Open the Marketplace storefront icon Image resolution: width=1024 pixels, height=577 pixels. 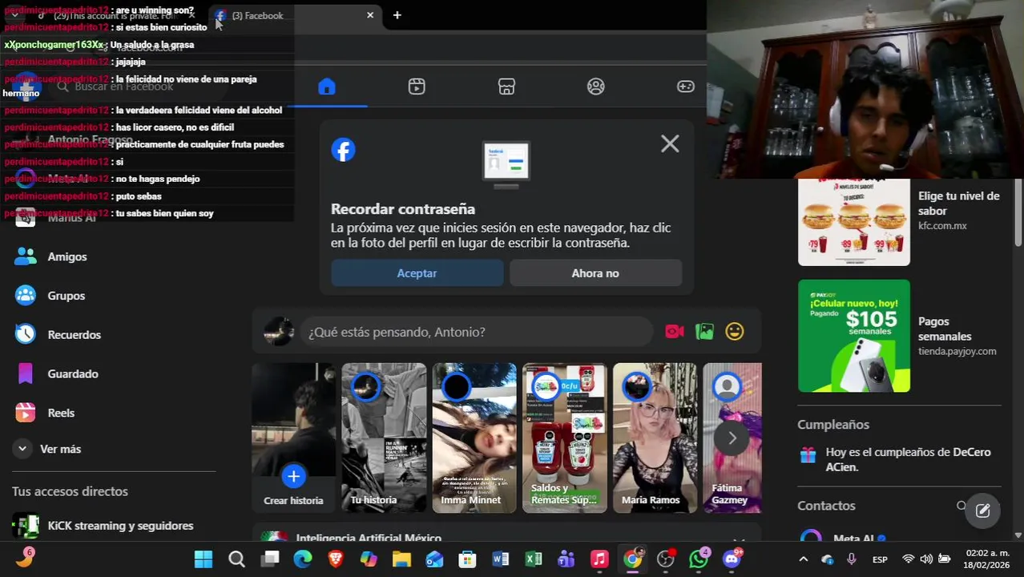(x=506, y=87)
